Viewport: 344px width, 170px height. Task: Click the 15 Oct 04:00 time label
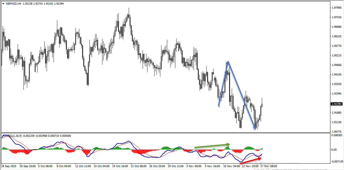(101, 166)
